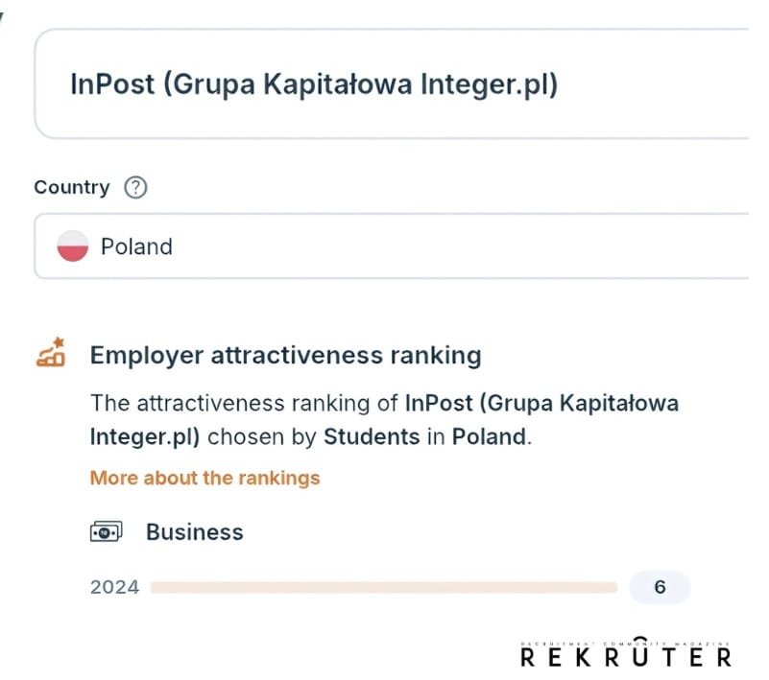Open the More about the rankings link

coord(204,478)
